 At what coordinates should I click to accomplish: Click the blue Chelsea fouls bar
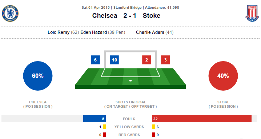(x=95, y=119)
